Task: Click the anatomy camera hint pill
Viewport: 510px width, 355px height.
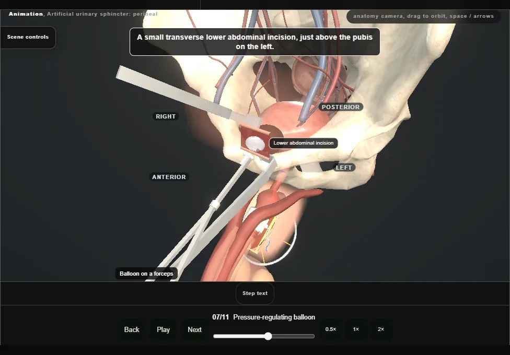Action: pyautogui.click(x=423, y=16)
